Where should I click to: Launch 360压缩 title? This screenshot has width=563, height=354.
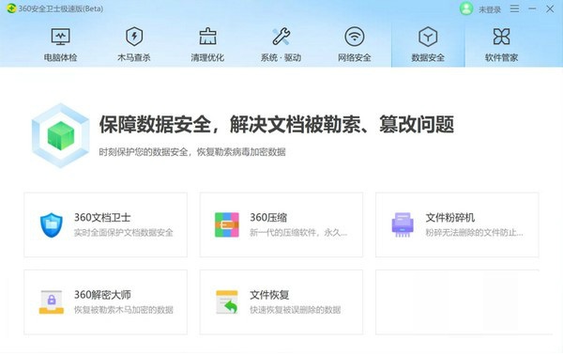coord(268,218)
